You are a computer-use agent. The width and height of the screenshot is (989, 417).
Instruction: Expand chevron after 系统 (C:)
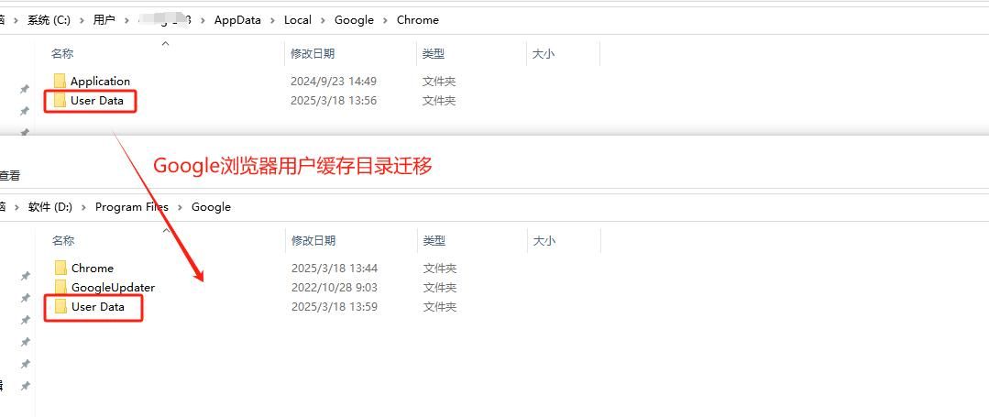pos(82,20)
